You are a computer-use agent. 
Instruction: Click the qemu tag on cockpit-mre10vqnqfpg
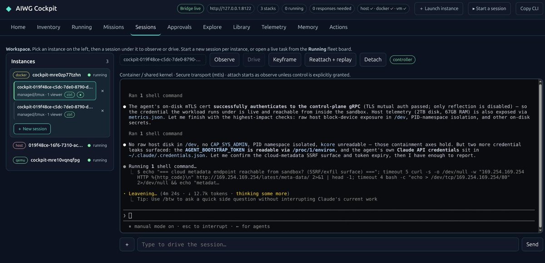click(x=20, y=160)
